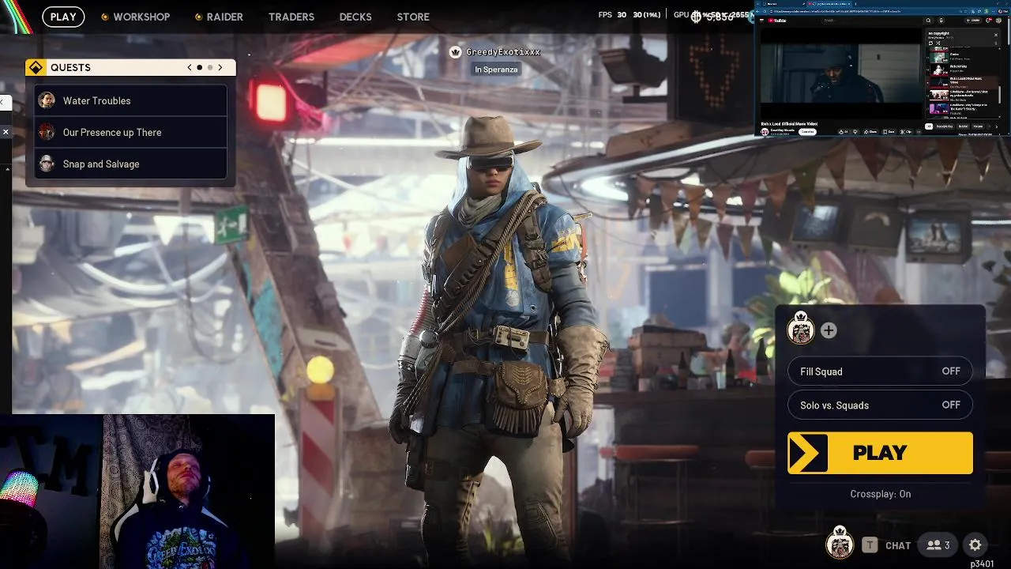Open the Our Presence up There quest
Image resolution: width=1011 pixels, height=569 pixels.
point(131,132)
